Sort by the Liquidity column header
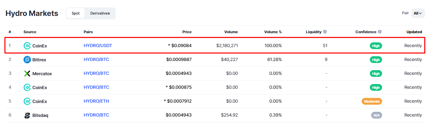428x125 pixels. 313,32
